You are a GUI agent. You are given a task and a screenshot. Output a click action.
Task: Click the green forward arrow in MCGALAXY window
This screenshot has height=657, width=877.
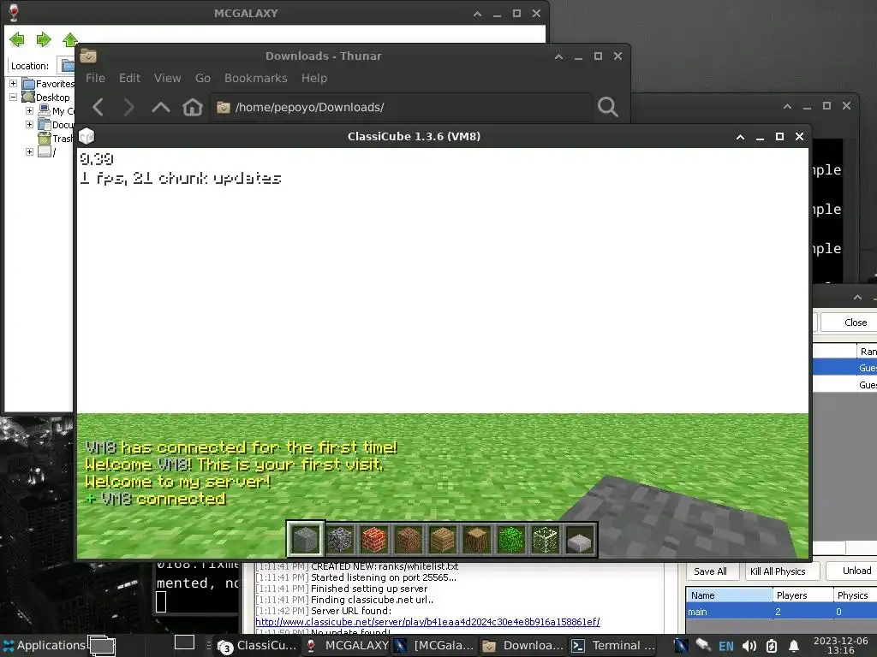(44, 39)
